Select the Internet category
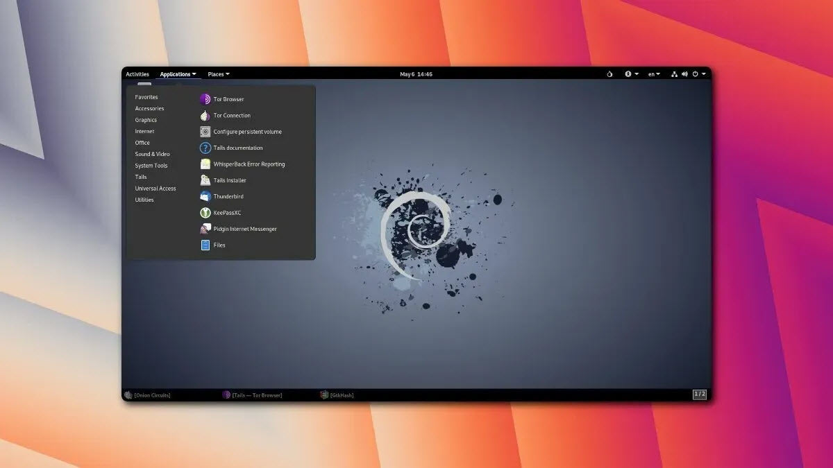This screenshot has height=468, width=833. click(x=144, y=131)
